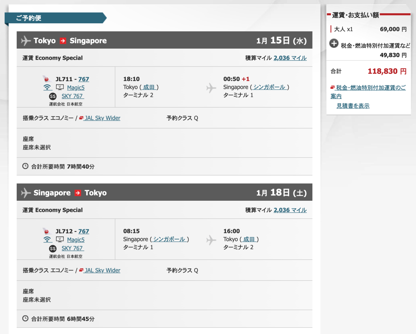
Task: Open the 767 aircraft link for JL711
Action: tap(84, 79)
